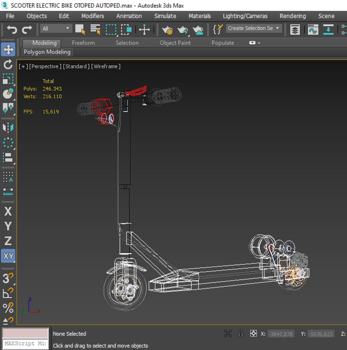Click the dotted grid with A icon
The width and height of the screenshot is (347, 350).
(8, 177)
